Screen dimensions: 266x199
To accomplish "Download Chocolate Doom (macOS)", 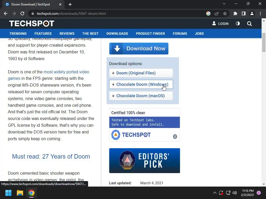I will pyautogui.click(x=141, y=96).
